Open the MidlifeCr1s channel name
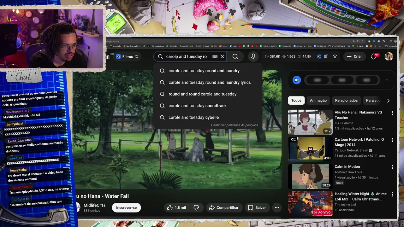 [95, 205]
